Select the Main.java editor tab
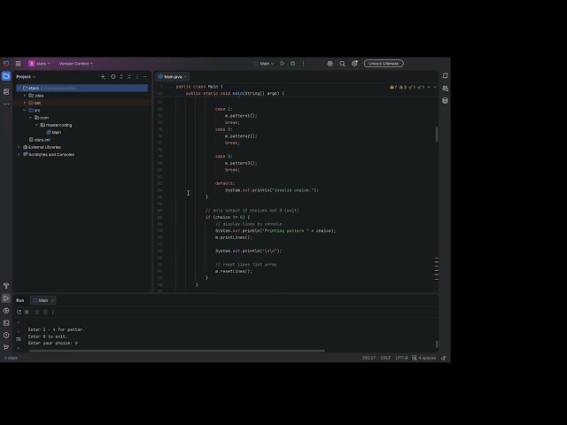The height and width of the screenshot is (425, 567). click(x=170, y=77)
